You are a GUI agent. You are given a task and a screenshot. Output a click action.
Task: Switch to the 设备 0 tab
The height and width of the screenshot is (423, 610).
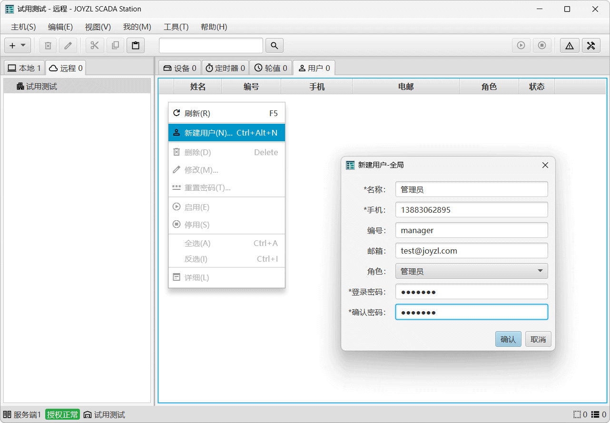(x=180, y=68)
